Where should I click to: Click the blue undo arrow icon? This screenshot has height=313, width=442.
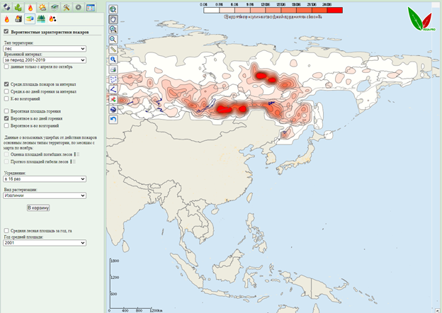click(113, 120)
